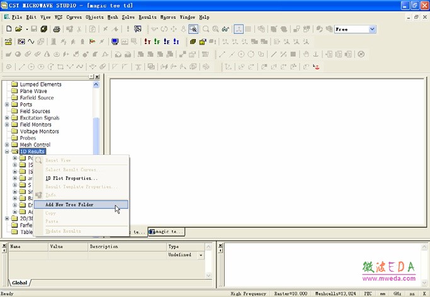Click the yellow mesh cube icon

tap(193, 42)
